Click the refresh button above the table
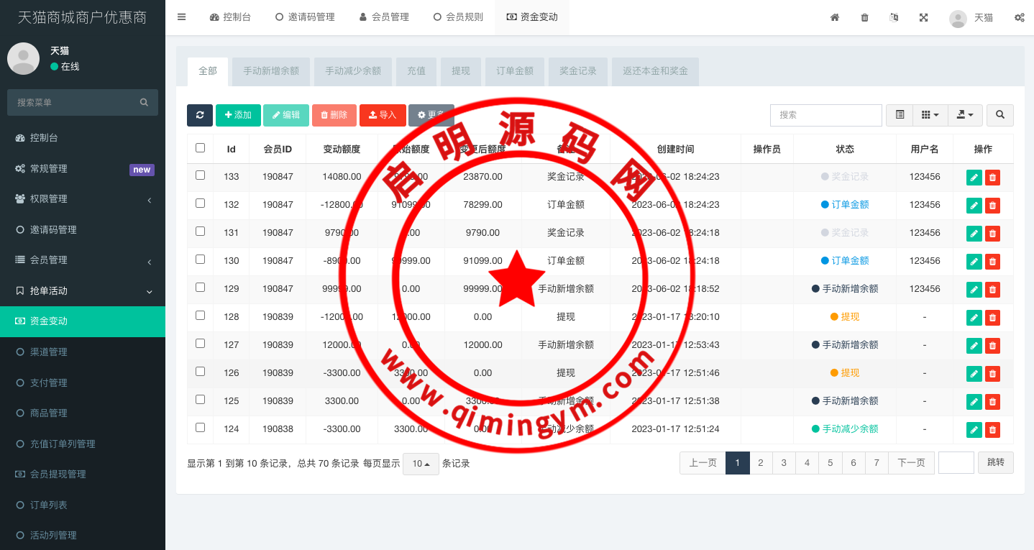 point(200,115)
